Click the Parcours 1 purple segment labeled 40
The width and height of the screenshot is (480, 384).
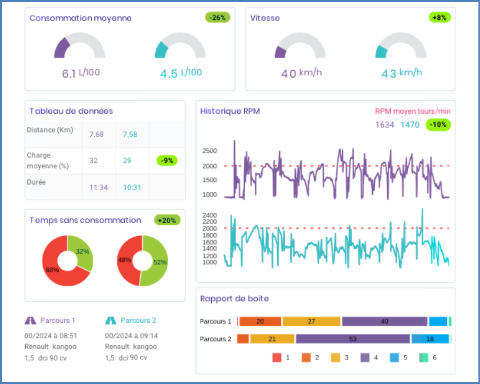[385, 321]
